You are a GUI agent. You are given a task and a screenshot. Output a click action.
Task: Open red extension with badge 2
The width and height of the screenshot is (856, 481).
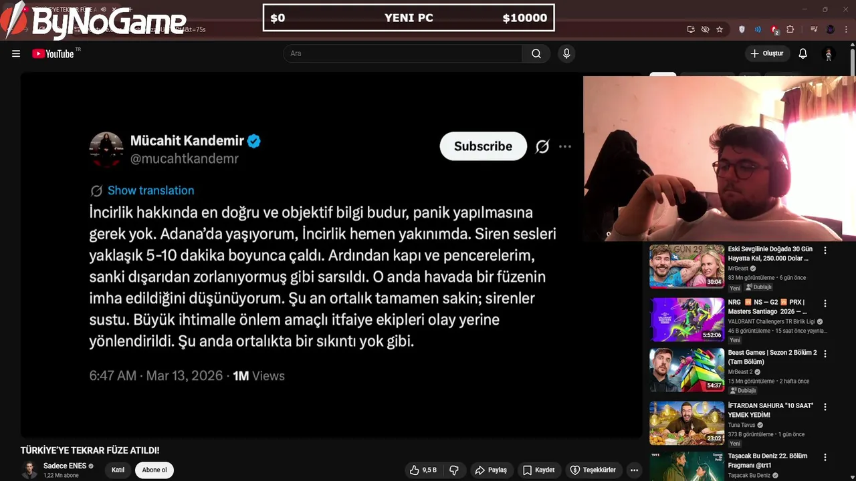pos(774,29)
